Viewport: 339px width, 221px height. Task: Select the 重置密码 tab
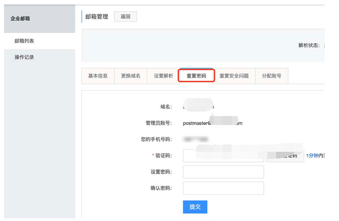point(196,76)
